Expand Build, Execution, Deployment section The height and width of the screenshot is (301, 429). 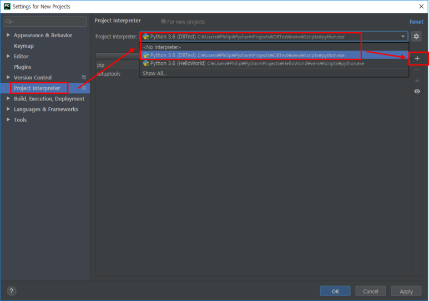8,98
